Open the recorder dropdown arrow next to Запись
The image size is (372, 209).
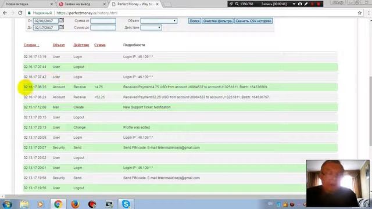pyautogui.click(x=294, y=4)
